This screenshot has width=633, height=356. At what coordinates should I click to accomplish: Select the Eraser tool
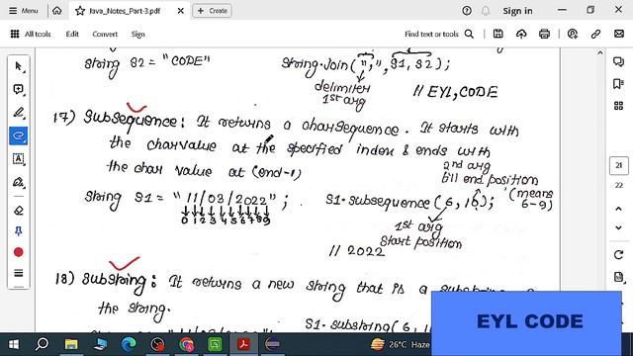pos(18,211)
